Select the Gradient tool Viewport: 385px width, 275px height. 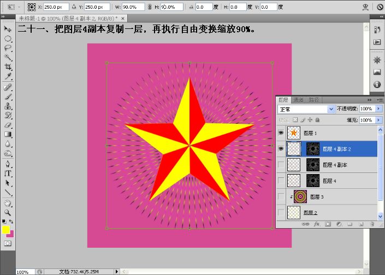(x=8, y=134)
